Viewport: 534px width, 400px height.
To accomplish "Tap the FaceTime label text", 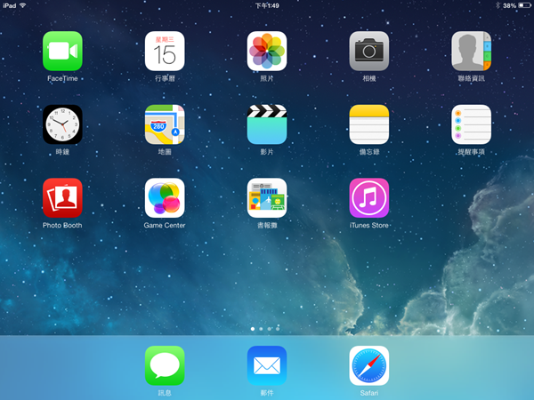I will coord(62,78).
